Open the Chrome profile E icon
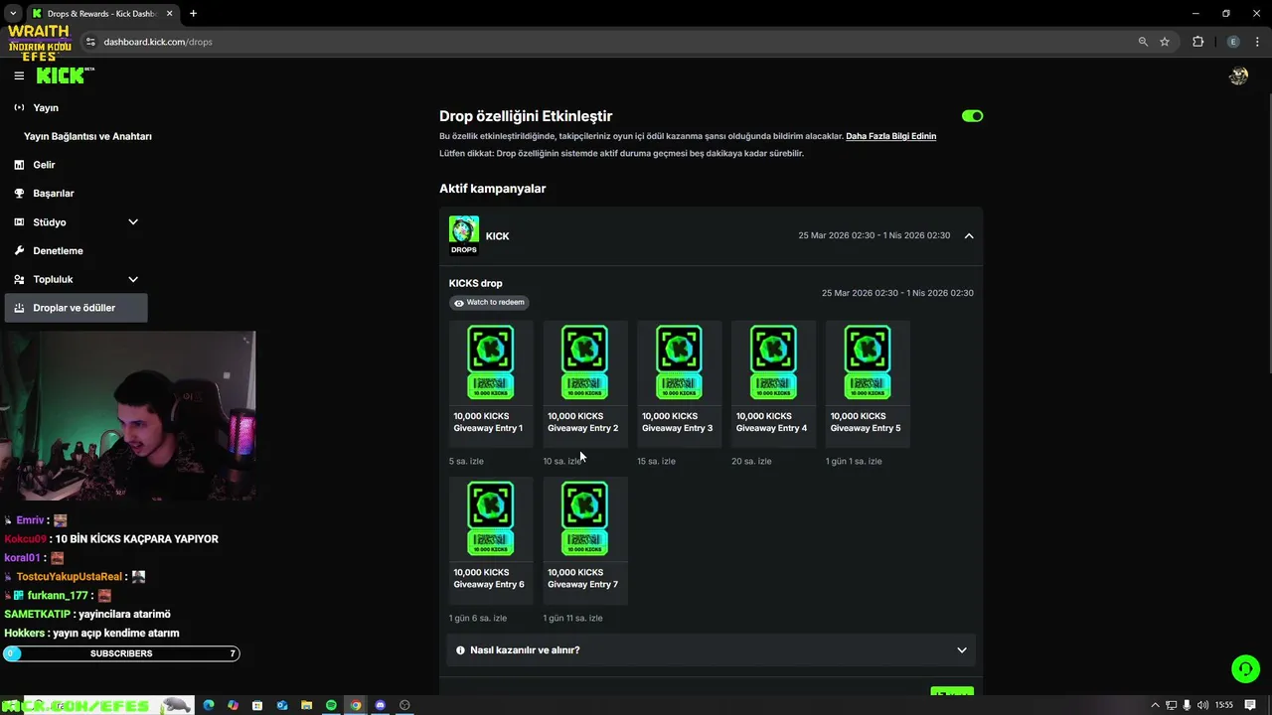The width and height of the screenshot is (1272, 715). click(1233, 42)
